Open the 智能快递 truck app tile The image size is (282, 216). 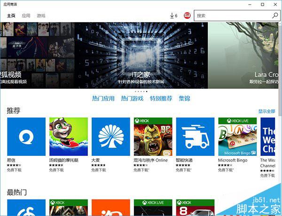(195, 137)
